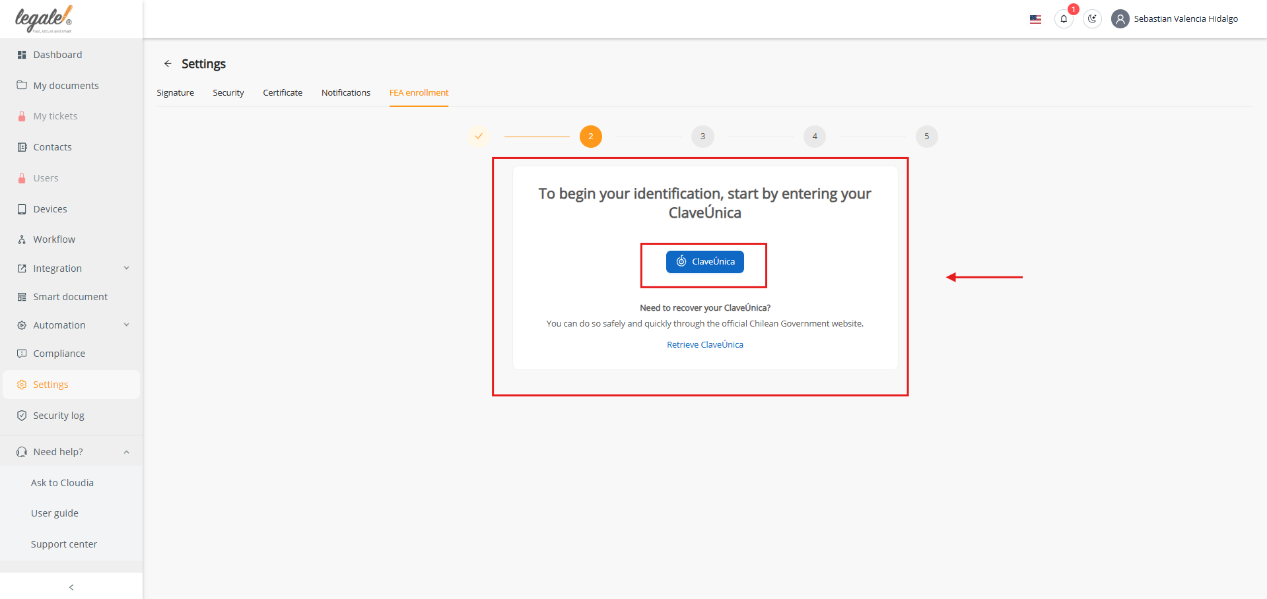Click step 5 in the enrollment stepper

(927, 137)
